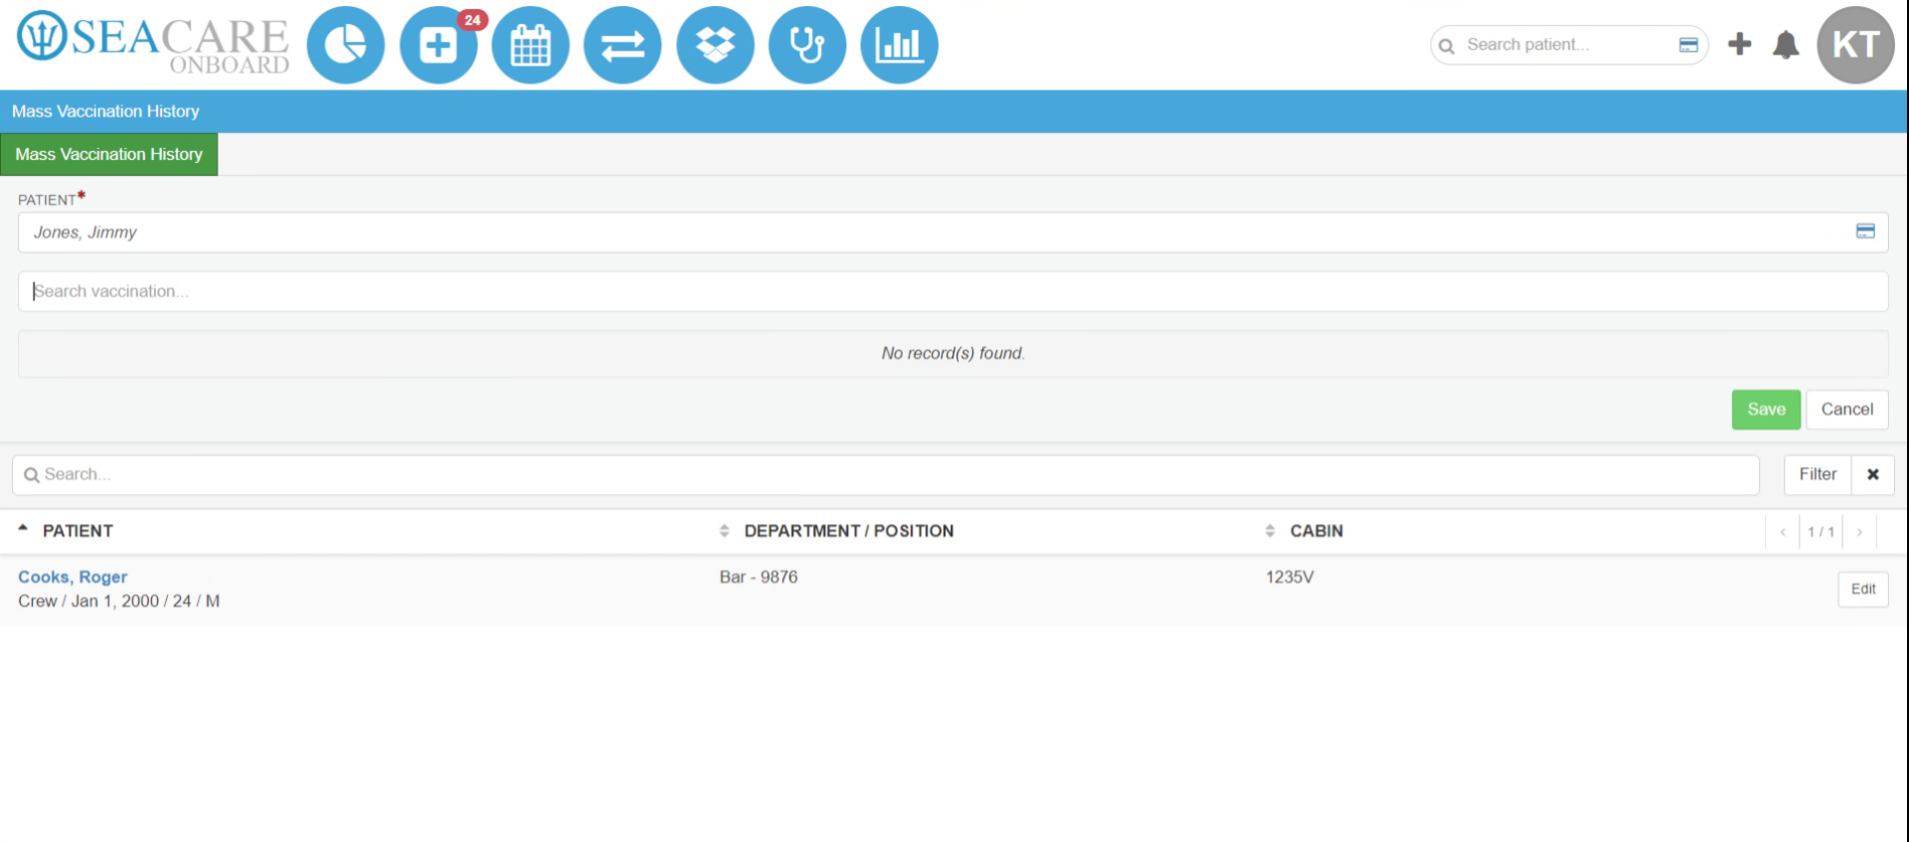1909x842 pixels.
Task: Click the 1235V cabin cell
Action: coord(1290,577)
